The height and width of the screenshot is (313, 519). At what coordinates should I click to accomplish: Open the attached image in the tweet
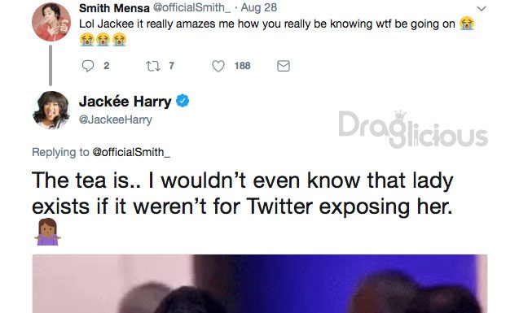click(259, 284)
